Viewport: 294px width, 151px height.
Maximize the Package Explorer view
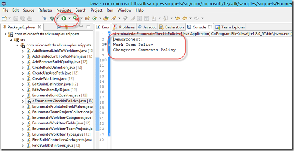coord(88,27)
